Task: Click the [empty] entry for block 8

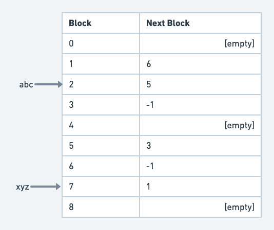Action: tap(240, 207)
